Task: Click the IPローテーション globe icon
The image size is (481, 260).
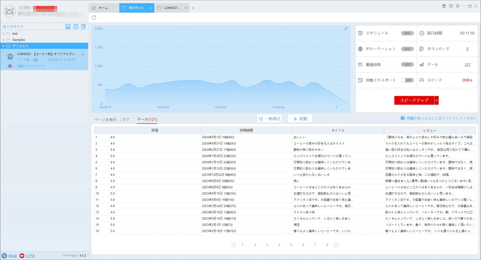Action: pyautogui.click(x=360, y=49)
